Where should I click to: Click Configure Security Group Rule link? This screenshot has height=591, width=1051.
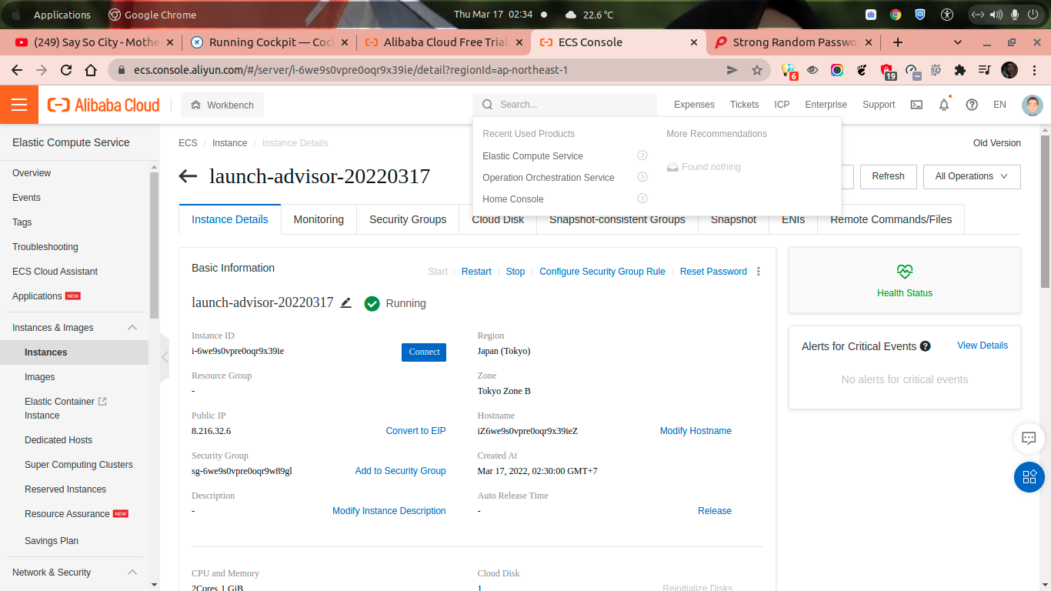click(602, 272)
